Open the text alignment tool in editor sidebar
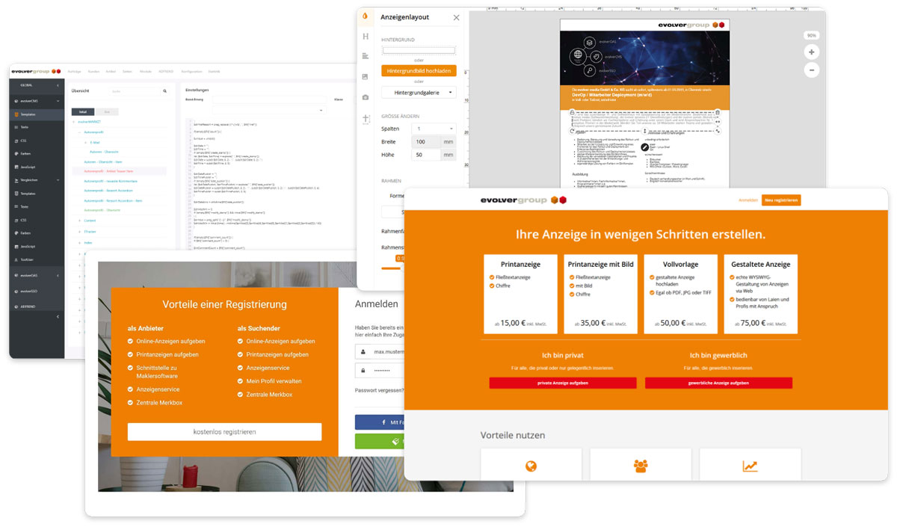 (366, 56)
